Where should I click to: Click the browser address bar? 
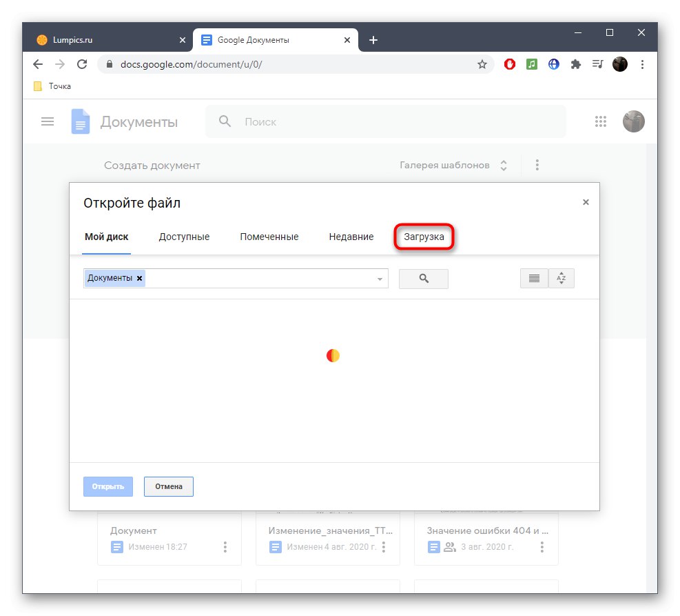point(276,63)
